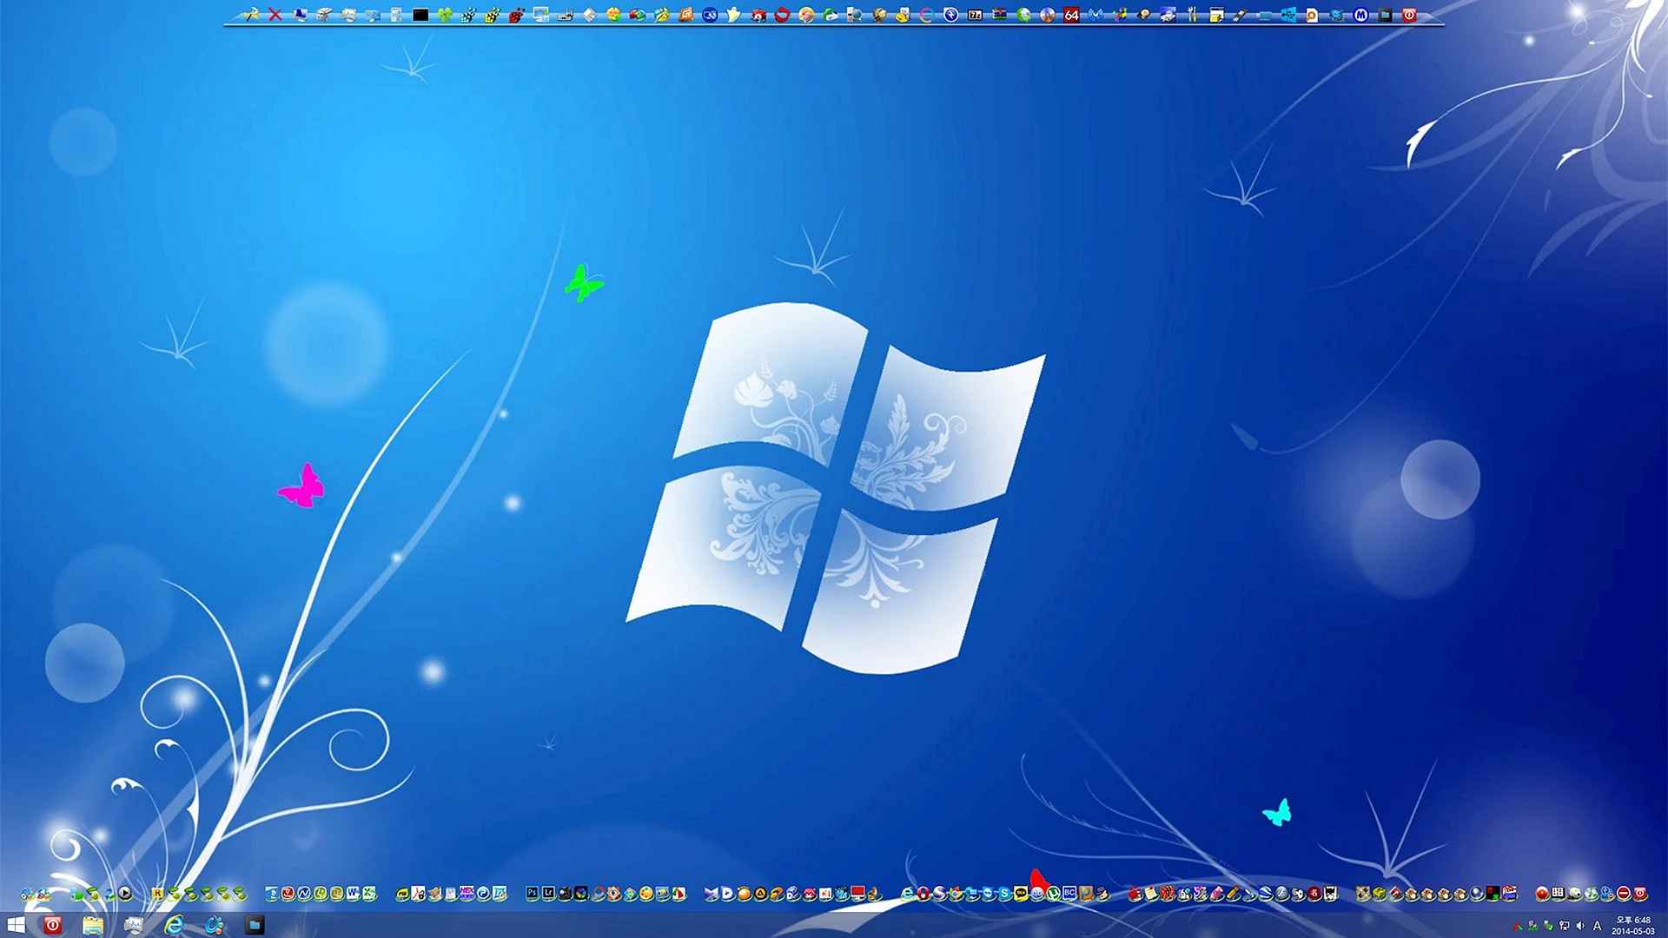Open the white bird icon in top dock
Viewport: 1668px width, 938px height.
pyautogui.click(x=734, y=15)
